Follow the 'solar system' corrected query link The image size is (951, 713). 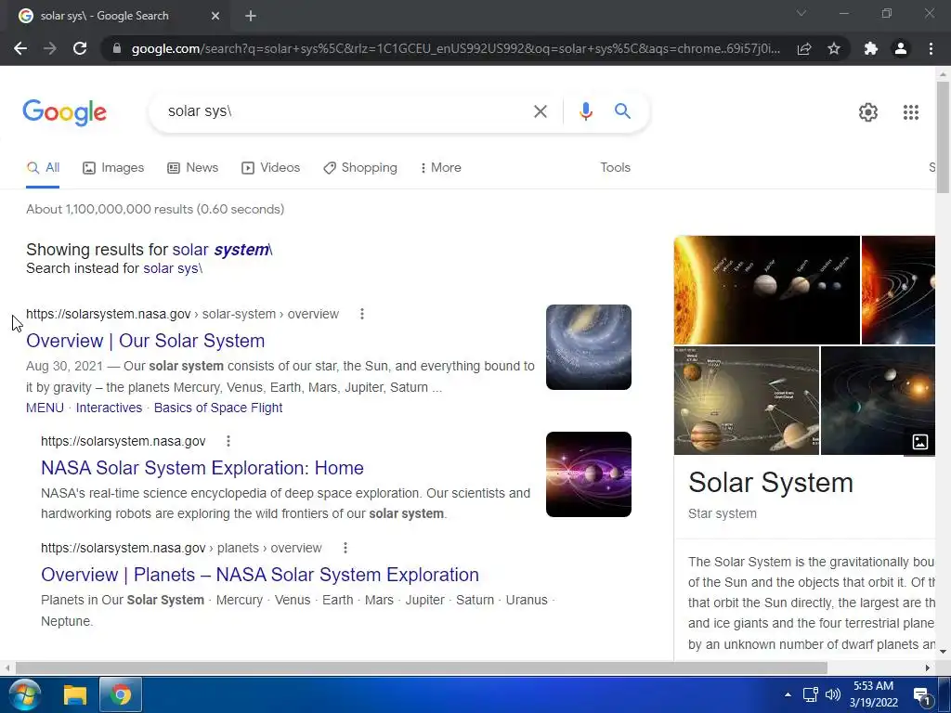pyautogui.click(x=223, y=250)
